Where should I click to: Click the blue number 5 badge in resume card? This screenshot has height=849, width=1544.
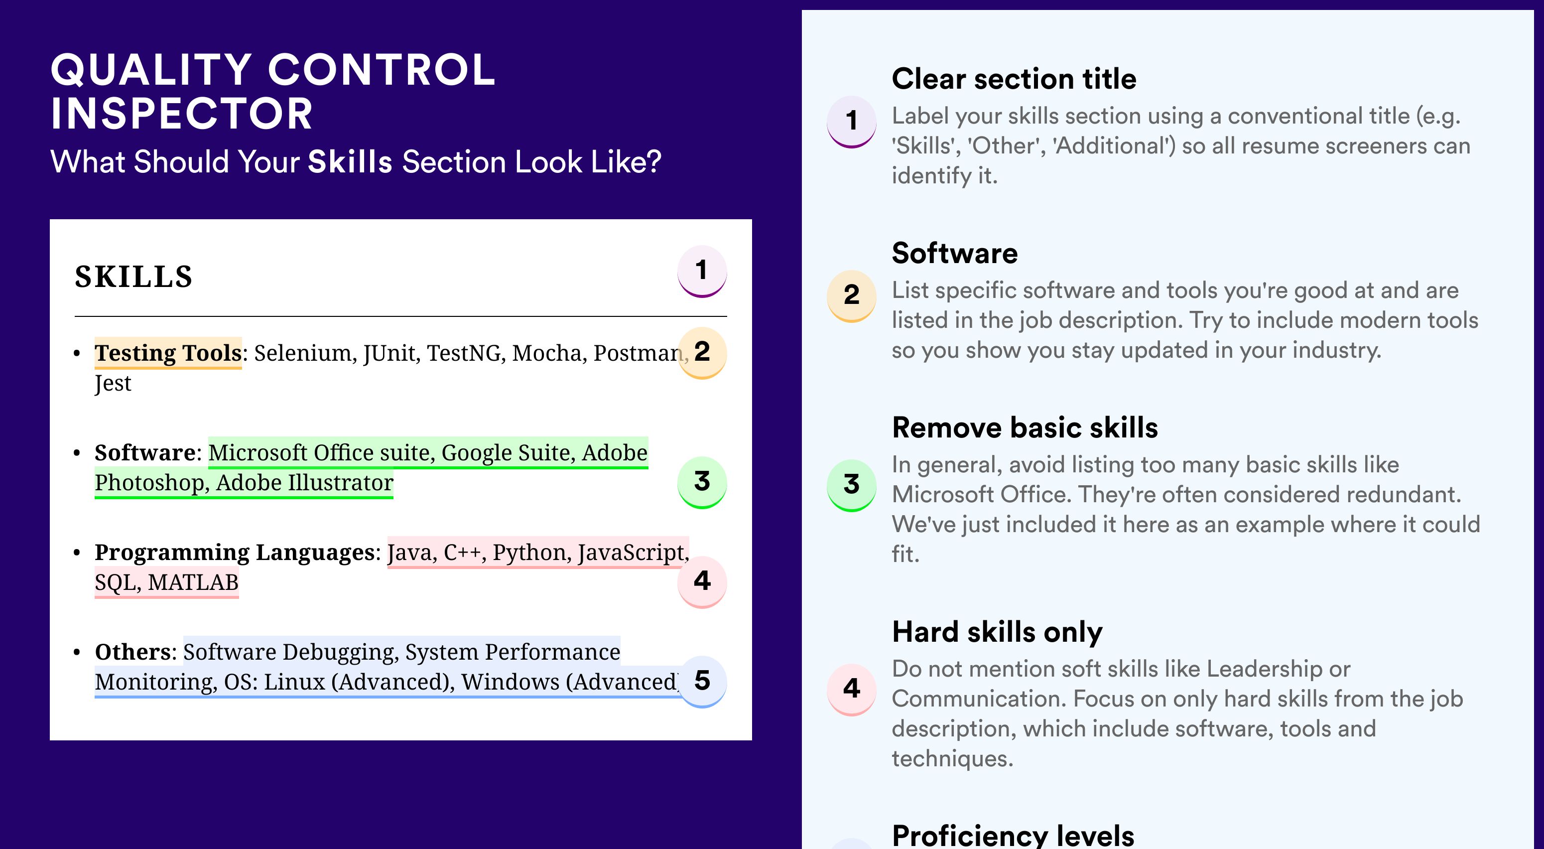click(x=702, y=682)
